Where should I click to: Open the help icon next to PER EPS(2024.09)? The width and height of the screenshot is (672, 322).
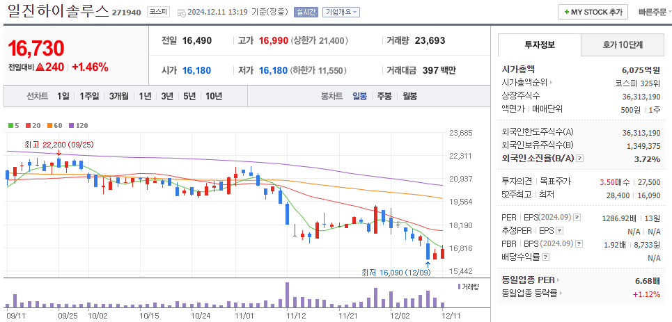point(577,218)
